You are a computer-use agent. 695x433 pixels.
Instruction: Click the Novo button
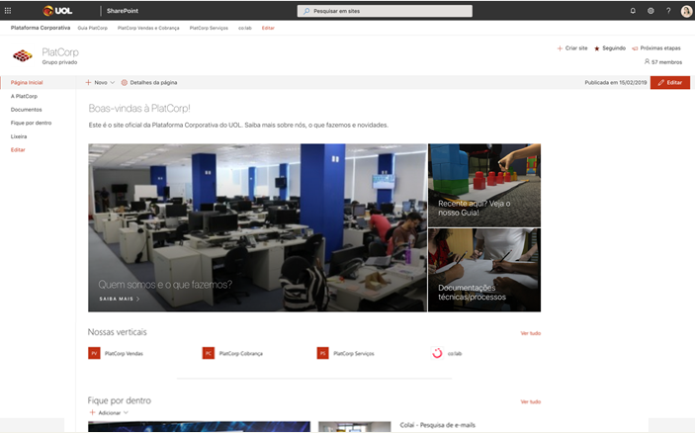(100, 82)
